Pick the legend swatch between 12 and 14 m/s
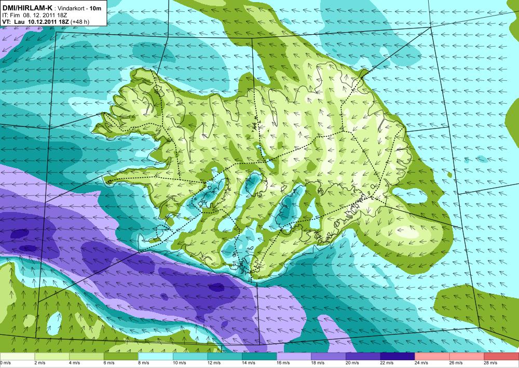The height and width of the screenshot is (368, 519). click(x=225, y=357)
